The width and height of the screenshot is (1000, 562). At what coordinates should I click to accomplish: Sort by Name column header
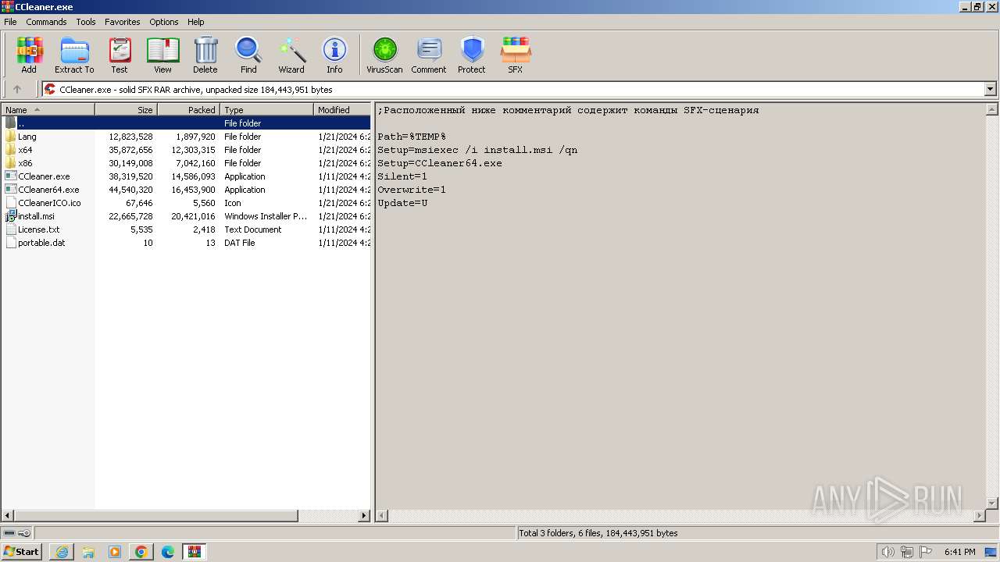coord(48,110)
